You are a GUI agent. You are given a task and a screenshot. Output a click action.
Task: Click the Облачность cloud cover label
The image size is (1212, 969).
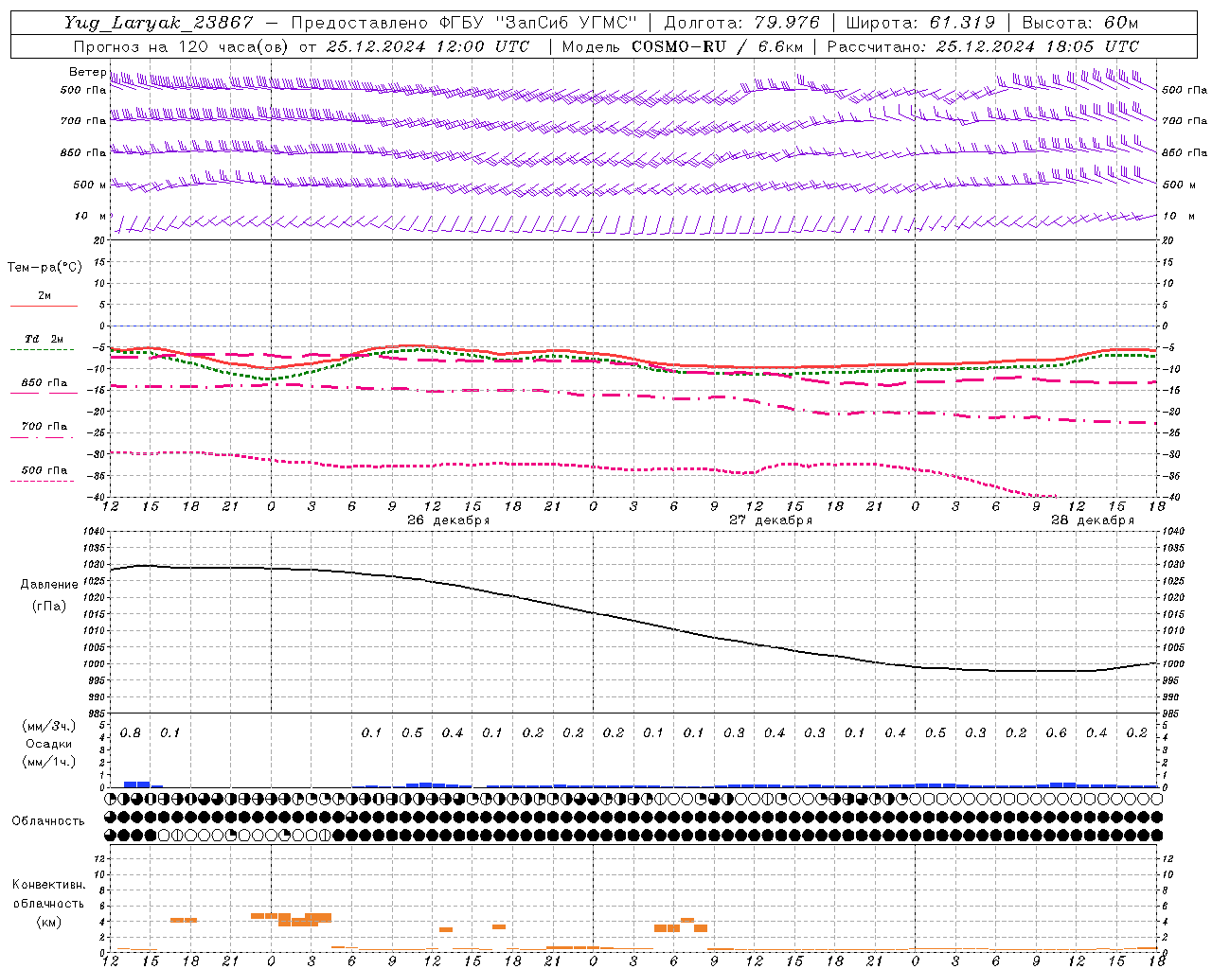[48, 821]
